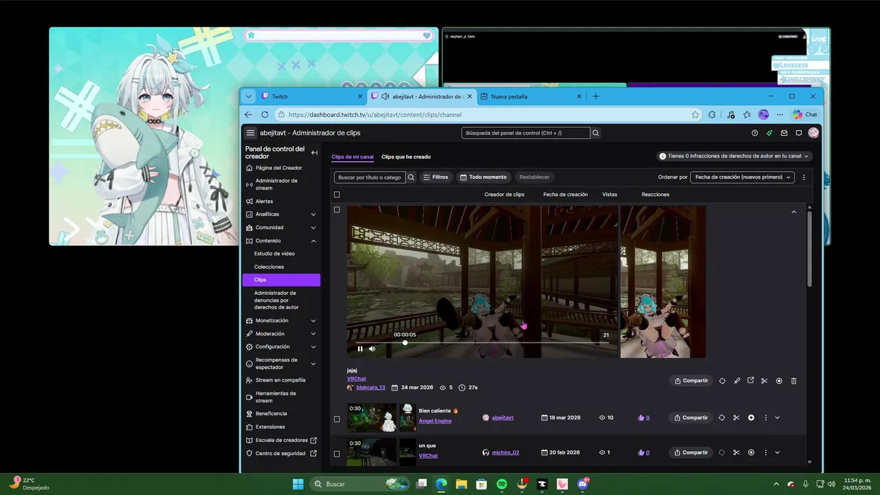The image size is (880, 495).
Task: Mute the clip player volume
Action: pos(372,349)
